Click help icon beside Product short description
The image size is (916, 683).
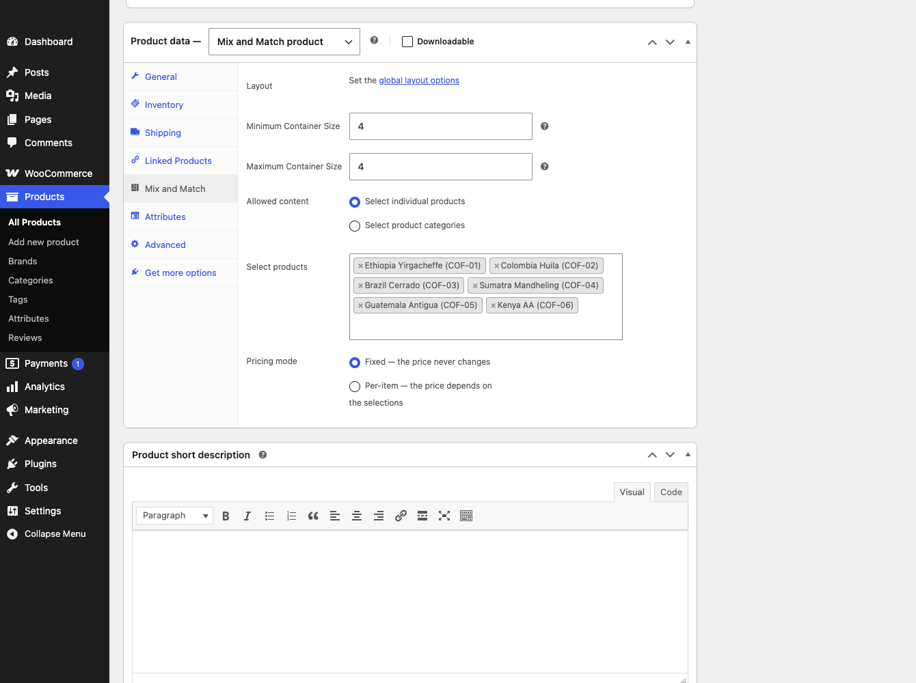point(262,455)
